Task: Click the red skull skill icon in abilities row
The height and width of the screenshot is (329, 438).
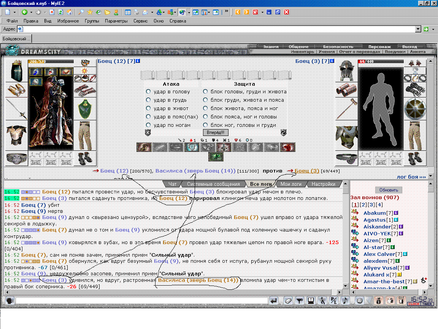Action: [x=288, y=147]
